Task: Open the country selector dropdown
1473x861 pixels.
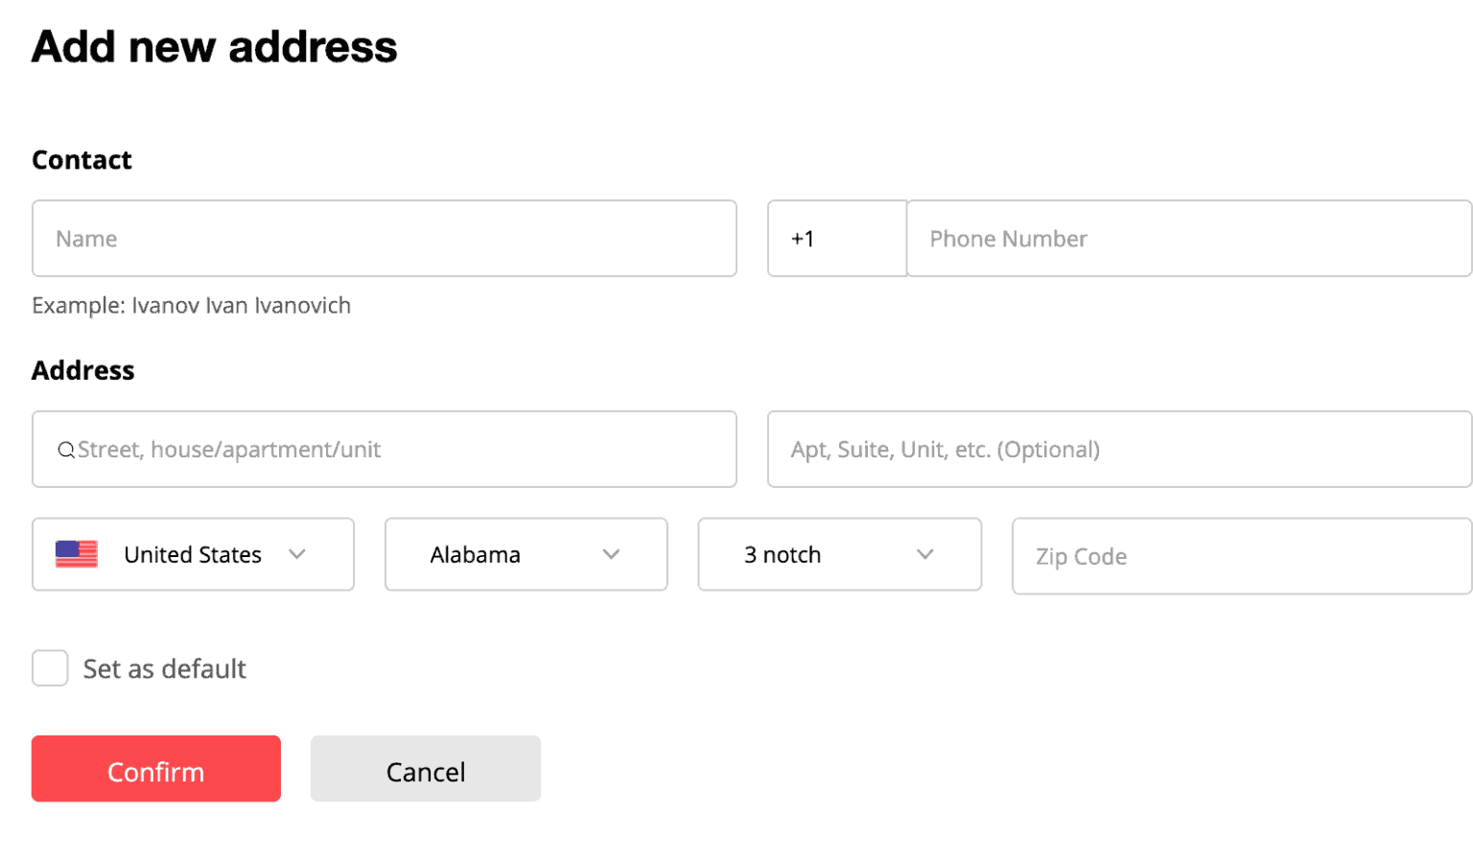Action: tap(192, 554)
